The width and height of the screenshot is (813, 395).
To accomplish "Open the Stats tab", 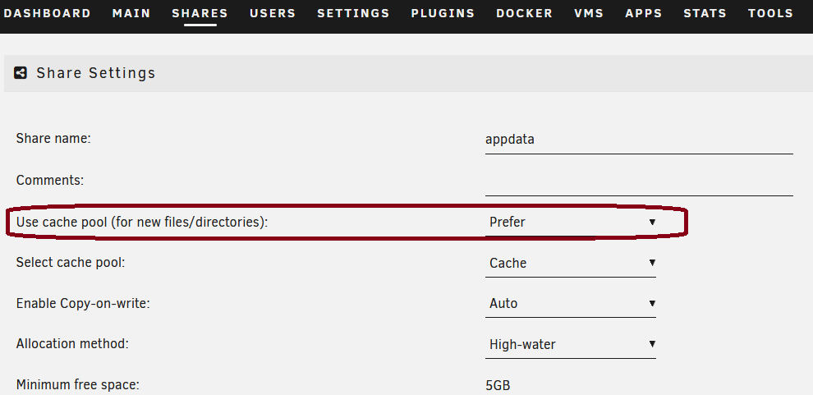I will coord(705,13).
